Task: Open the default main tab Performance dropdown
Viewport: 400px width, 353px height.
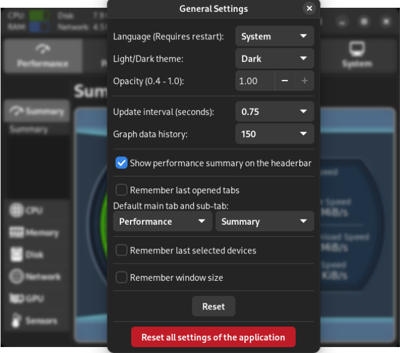Action: point(163,221)
